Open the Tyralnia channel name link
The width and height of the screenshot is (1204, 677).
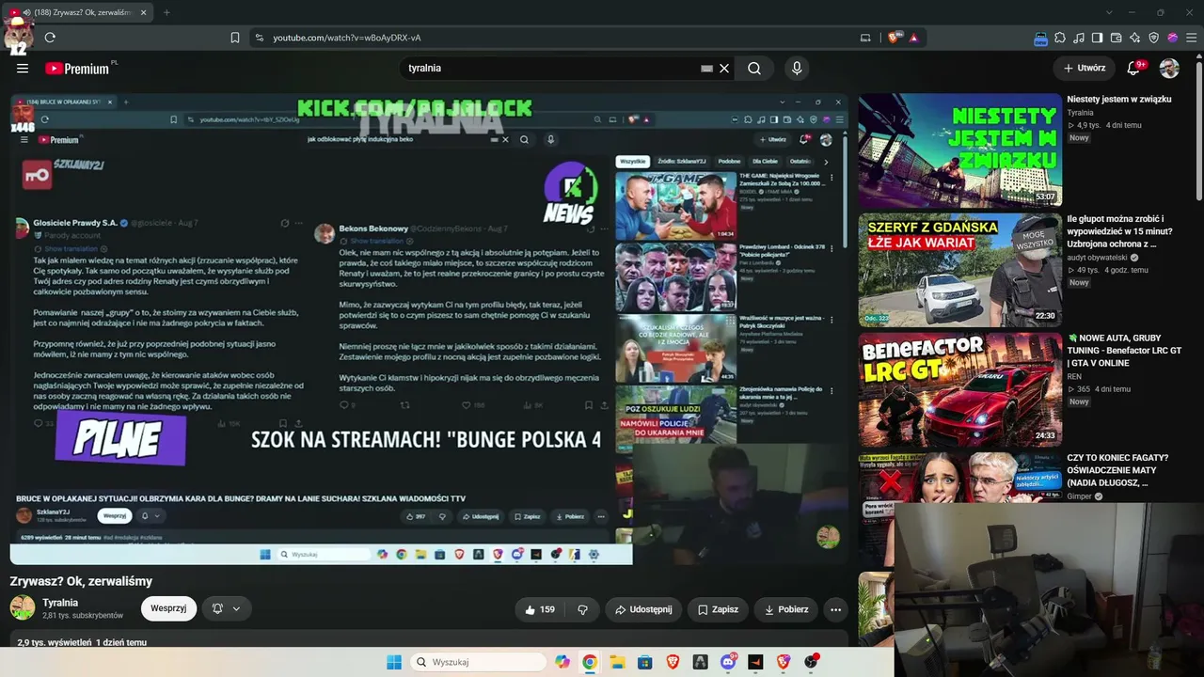(60, 603)
